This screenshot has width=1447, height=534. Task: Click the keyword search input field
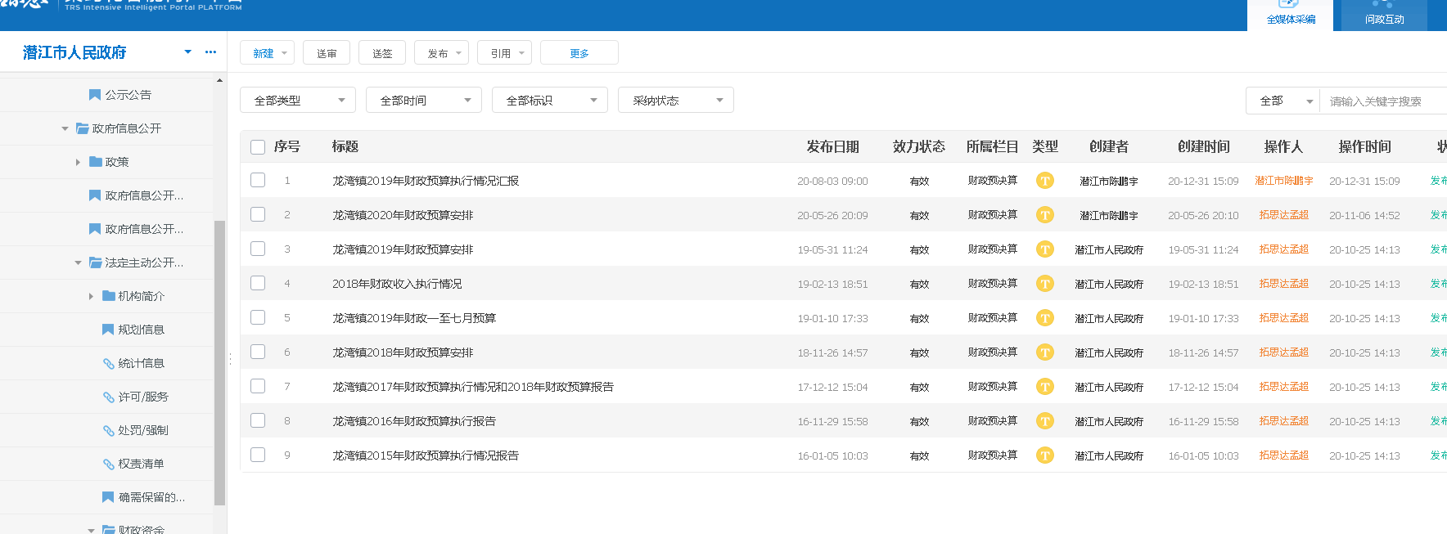pos(1383,101)
